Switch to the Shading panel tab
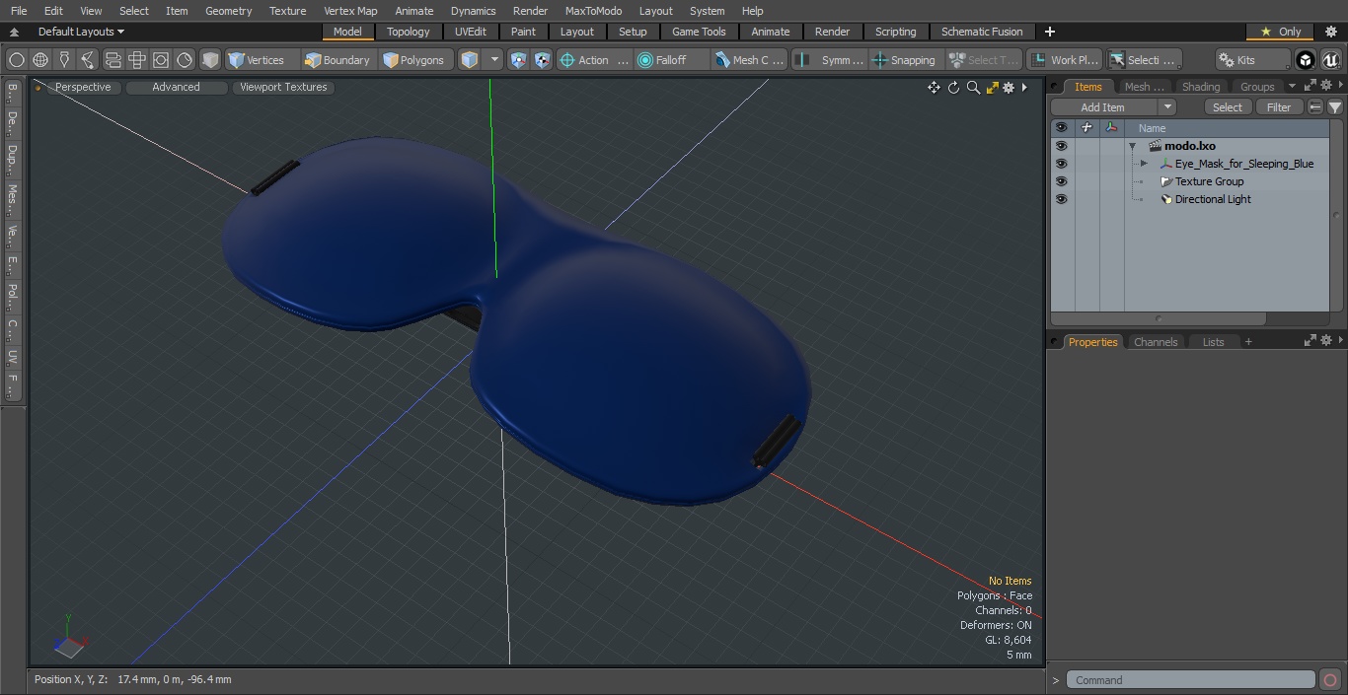Image resolution: width=1348 pixels, height=695 pixels. click(x=1201, y=87)
